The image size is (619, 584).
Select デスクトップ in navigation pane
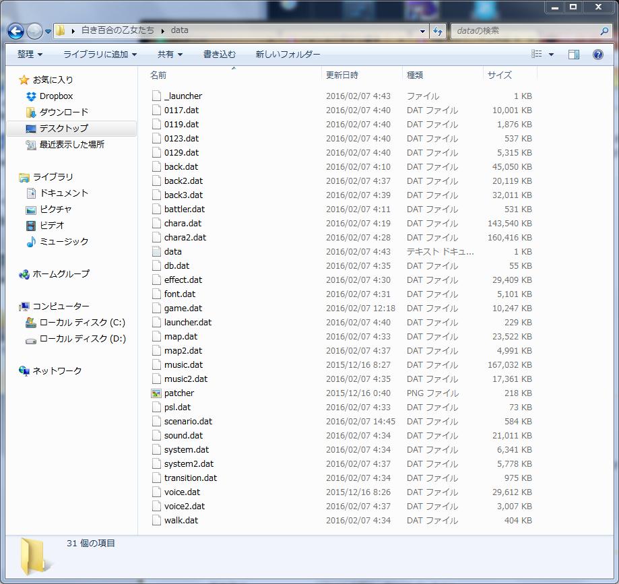(71, 129)
